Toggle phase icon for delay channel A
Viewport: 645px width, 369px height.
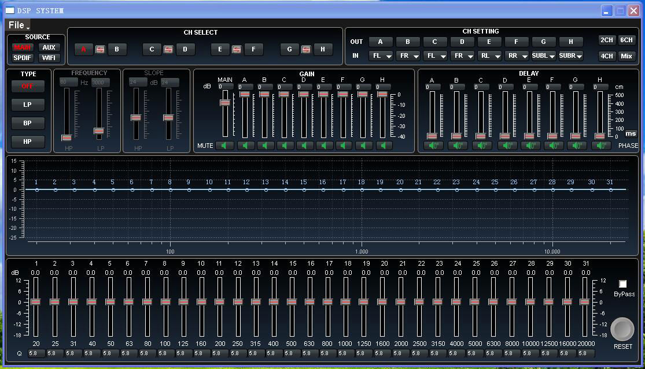pyautogui.click(x=433, y=146)
